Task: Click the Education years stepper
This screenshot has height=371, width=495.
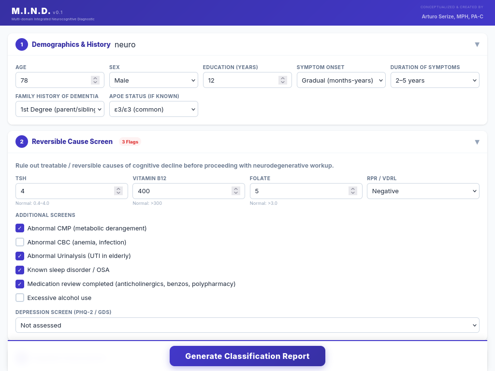Action: point(283,80)
